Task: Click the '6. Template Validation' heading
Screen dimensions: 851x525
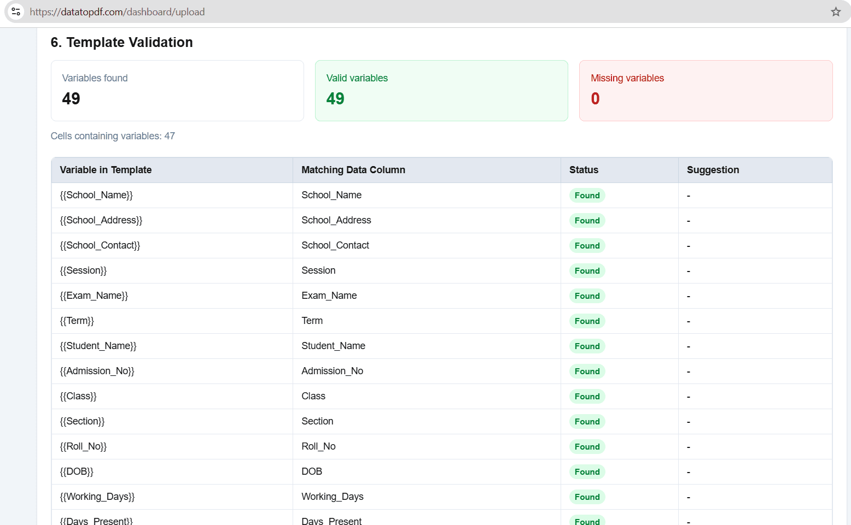Action: click(x=121, y=43)
